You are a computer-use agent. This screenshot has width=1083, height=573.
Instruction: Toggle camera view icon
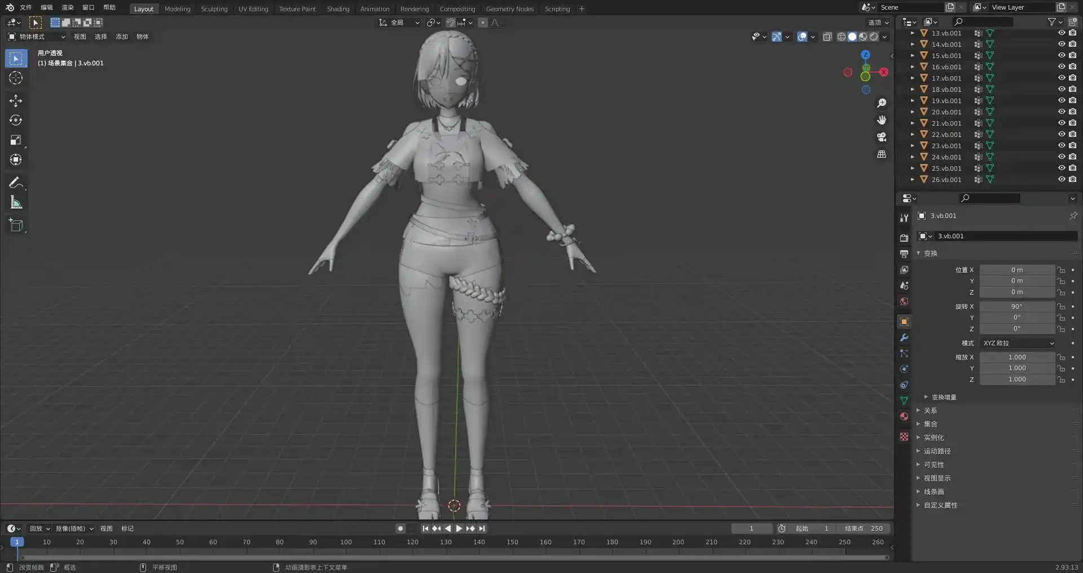882,137
